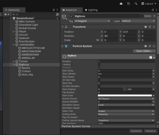Open Gravity Source dropdown (3D Physics)
The image size is (159, 135).
(x=126, y=99)
